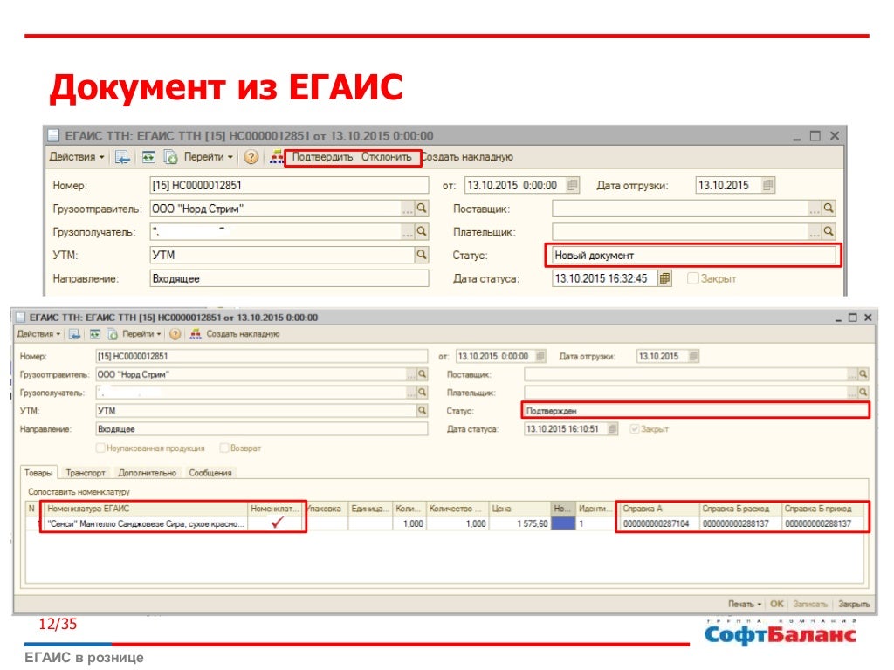The width and height of the screenshot is (894, 670).
Task: Click the copy document icon before Перейти in the upper window
Action: [x=170, y=157]
